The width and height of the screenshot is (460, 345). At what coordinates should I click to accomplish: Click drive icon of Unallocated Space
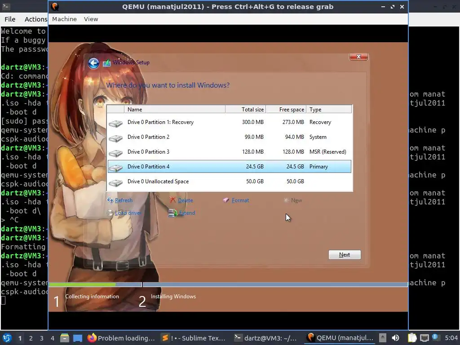115,183
